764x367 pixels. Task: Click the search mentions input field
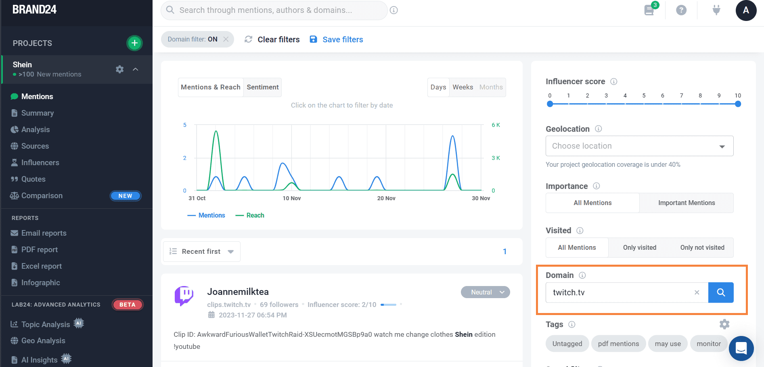pos(274,10)
